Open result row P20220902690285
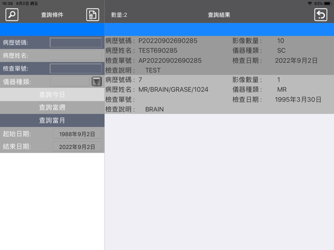The image size is (334, 250). point(219,55)
